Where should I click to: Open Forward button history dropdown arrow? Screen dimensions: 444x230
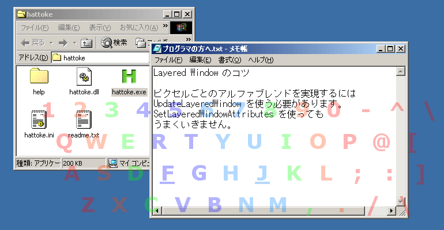click(x=75, y=43)
